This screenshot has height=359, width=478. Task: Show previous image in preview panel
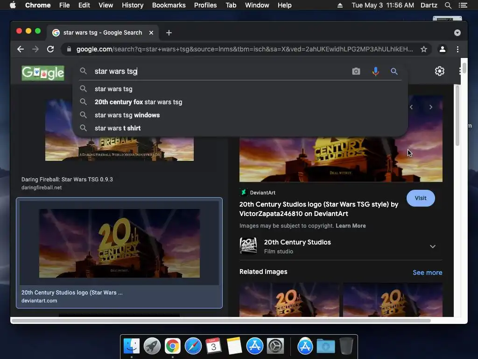411,107
